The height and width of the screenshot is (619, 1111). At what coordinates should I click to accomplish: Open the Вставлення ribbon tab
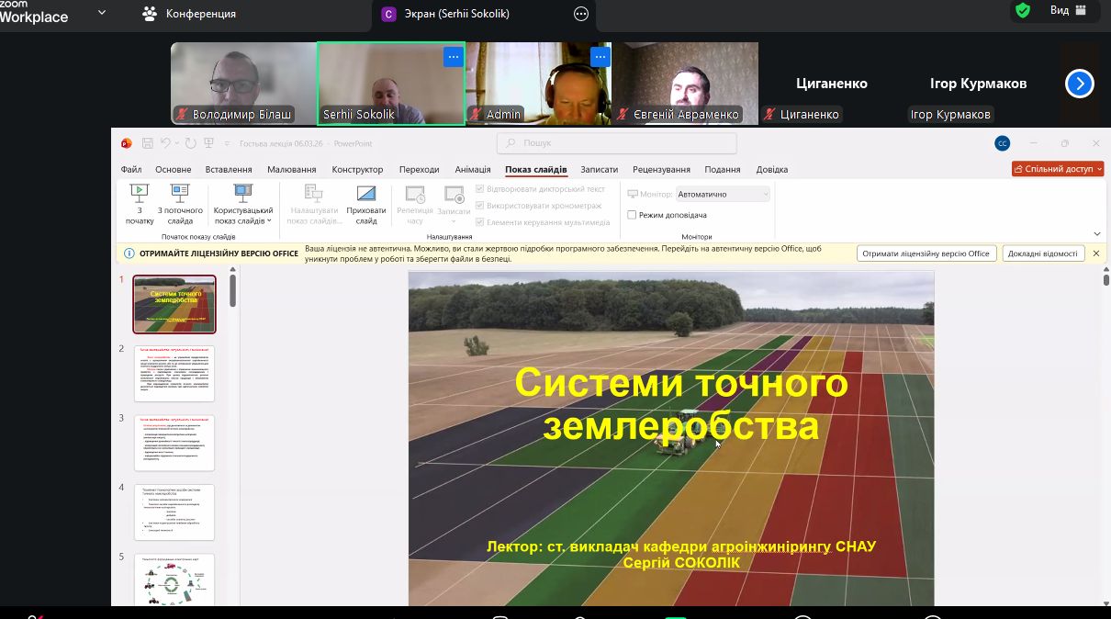pyautogui.click(x=229, y=170)
